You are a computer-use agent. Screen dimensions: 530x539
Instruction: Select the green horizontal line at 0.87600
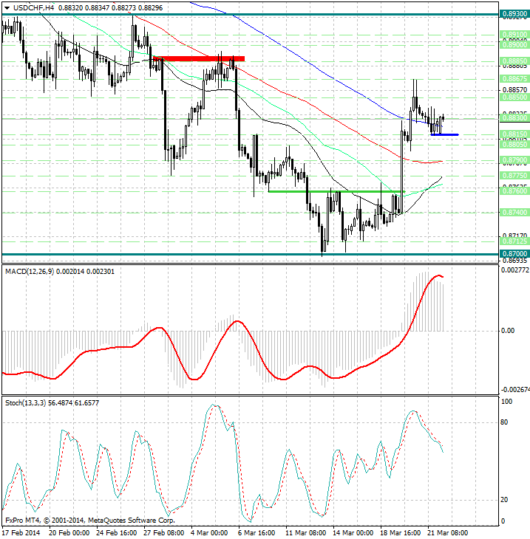pyautogui.click(x=336, y=191)
